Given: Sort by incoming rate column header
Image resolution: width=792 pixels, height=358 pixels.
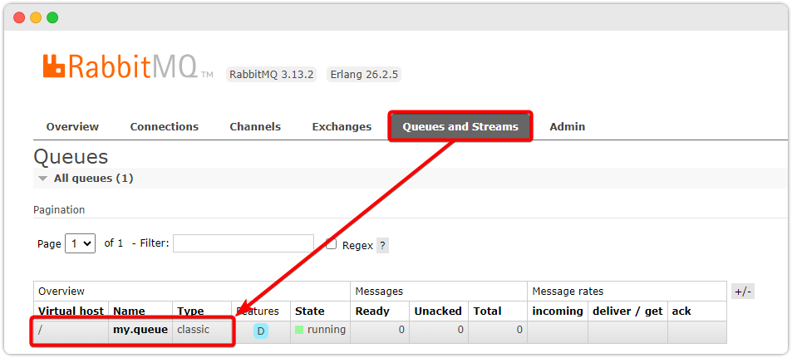Looking at the screenshot, I should tap(558, 311).
